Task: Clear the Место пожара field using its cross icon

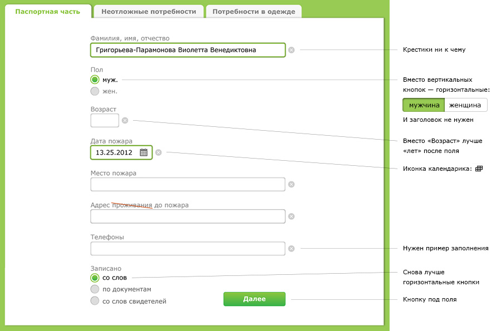Action: (291, 184)
